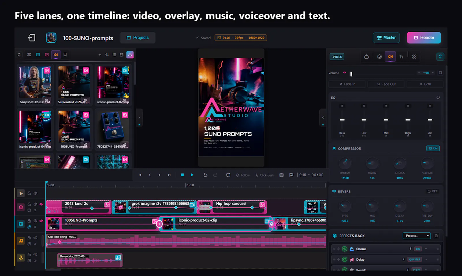Open the Master panel
The image size is (462, 276).
pyautogui.click(x=386, y=38)
